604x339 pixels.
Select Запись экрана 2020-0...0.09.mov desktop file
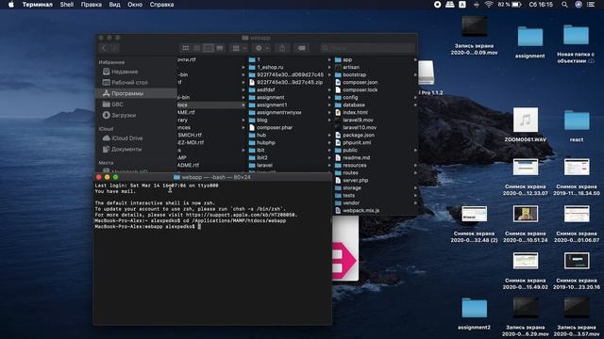[474, 36]
